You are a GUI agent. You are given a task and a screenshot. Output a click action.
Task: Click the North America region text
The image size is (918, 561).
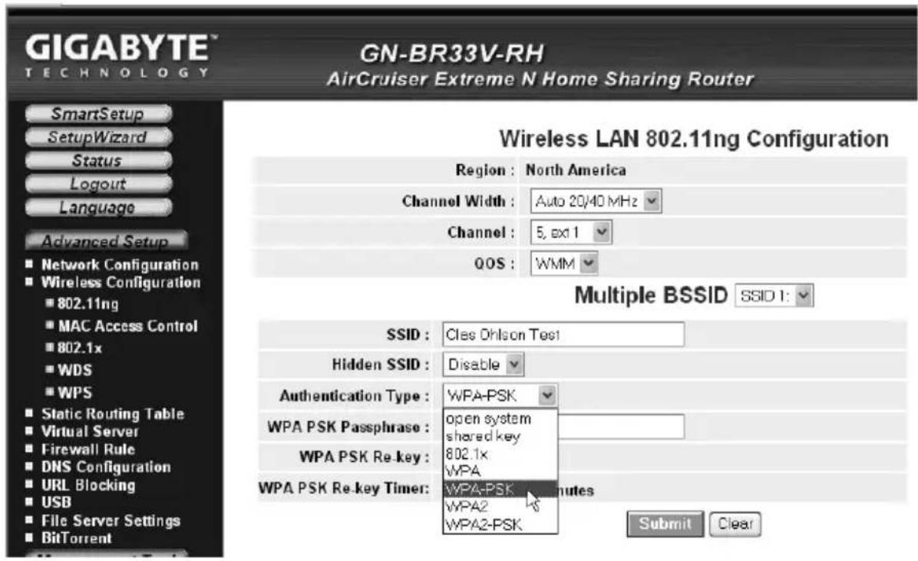[x=576, y=170]
